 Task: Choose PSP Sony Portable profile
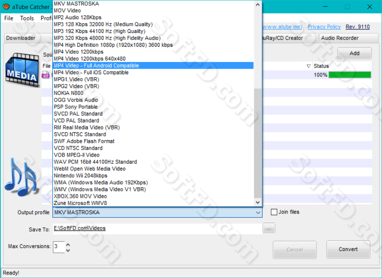(x=153, y=107)
